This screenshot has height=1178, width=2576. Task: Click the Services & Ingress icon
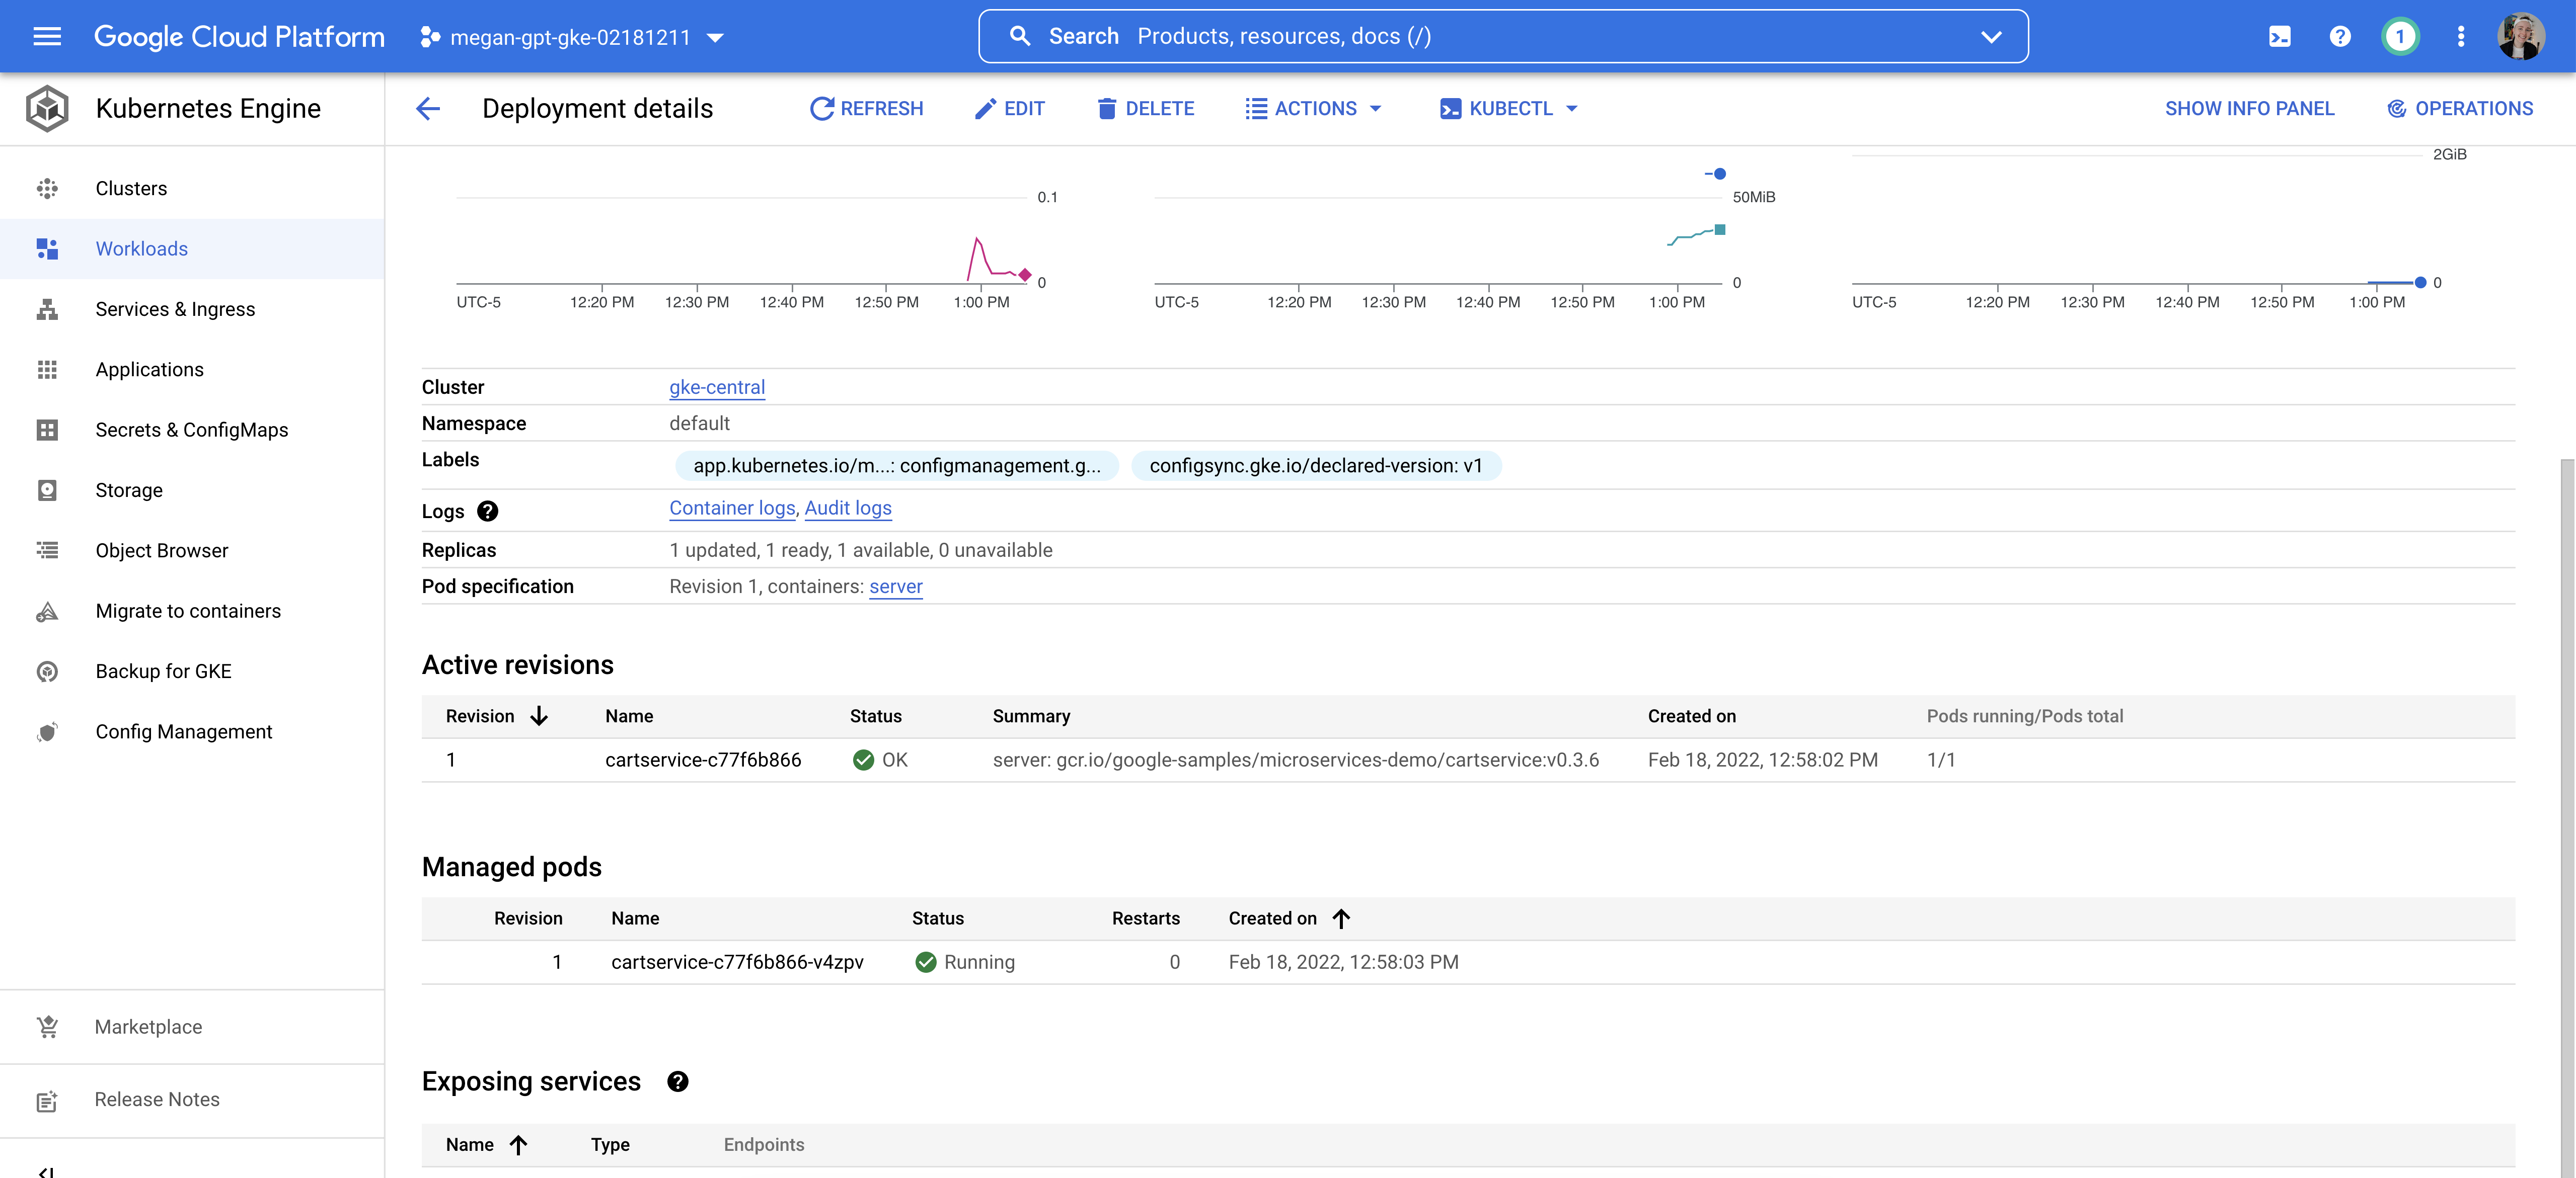click(x=47, y=309)
